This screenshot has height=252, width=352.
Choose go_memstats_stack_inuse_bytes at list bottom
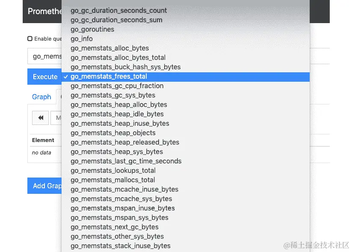pos(120,246)
